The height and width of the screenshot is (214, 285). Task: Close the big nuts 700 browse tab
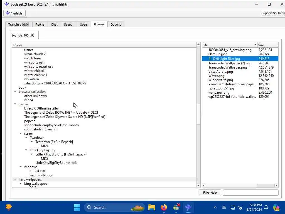(x=32, y=35)
